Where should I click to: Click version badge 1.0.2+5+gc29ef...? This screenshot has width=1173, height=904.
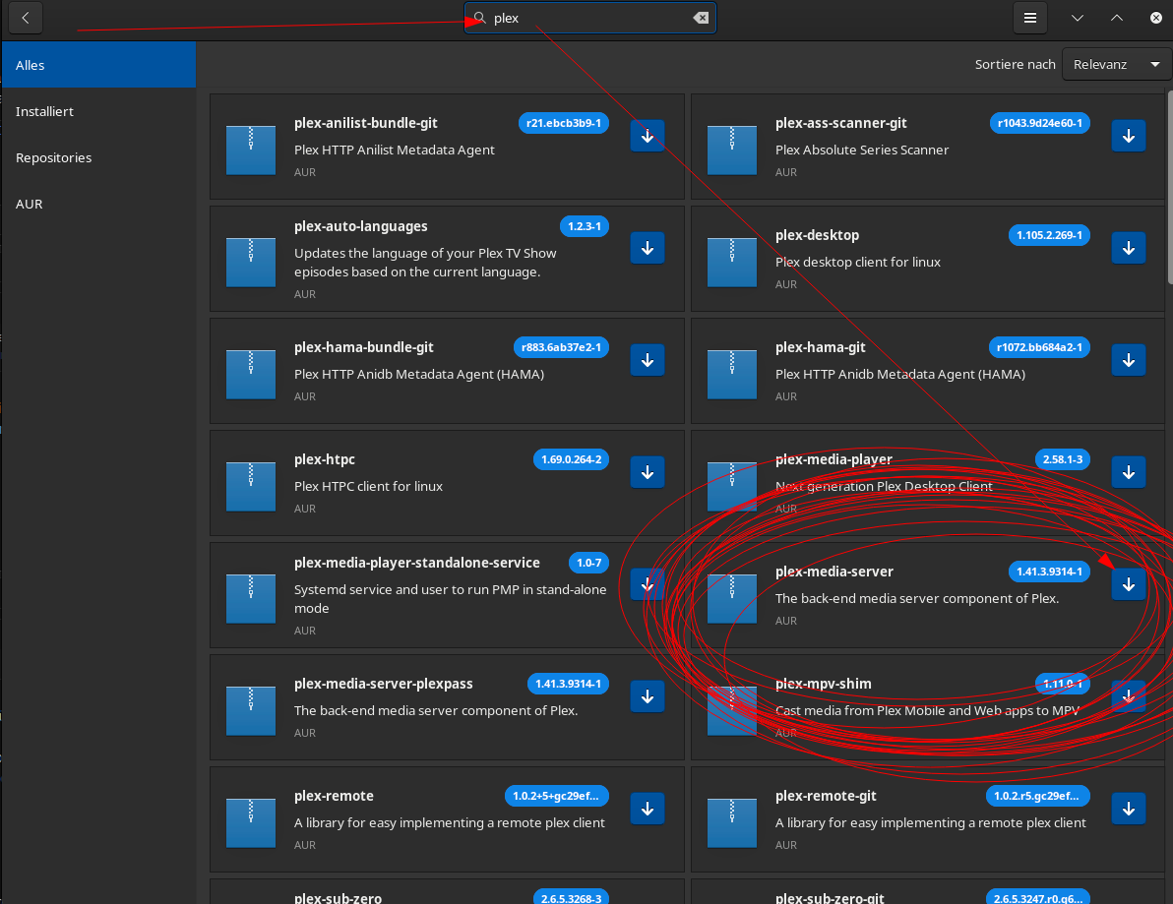[556, 797]
